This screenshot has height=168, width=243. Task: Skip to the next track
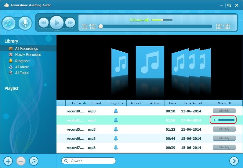click(x=70, y=23)
